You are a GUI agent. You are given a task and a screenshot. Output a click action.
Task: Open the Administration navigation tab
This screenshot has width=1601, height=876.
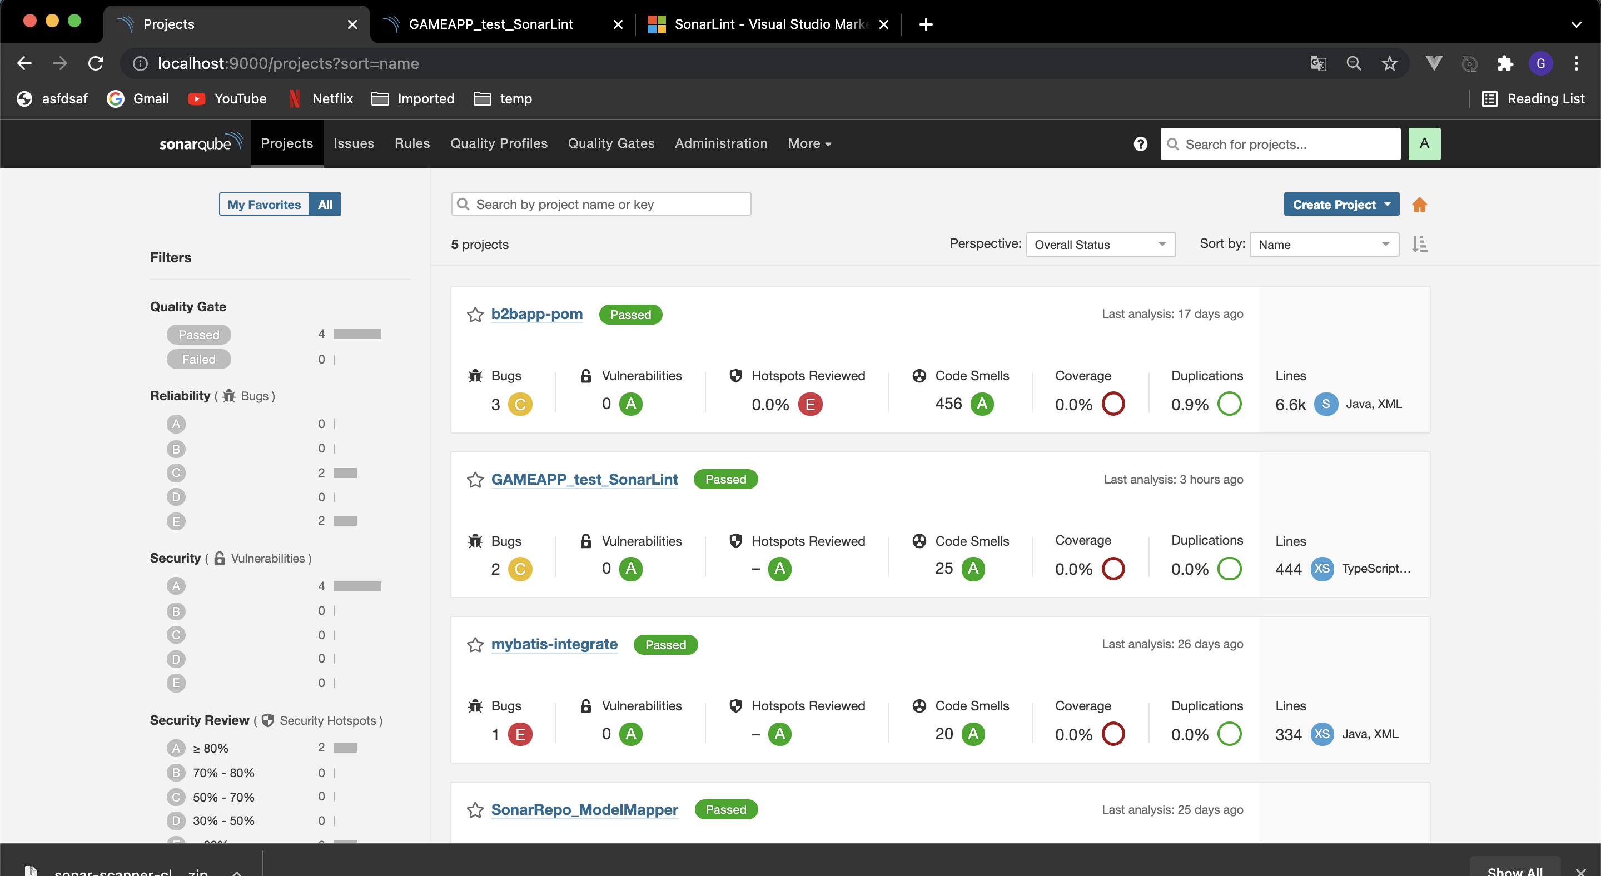click(x=721, y=143)
